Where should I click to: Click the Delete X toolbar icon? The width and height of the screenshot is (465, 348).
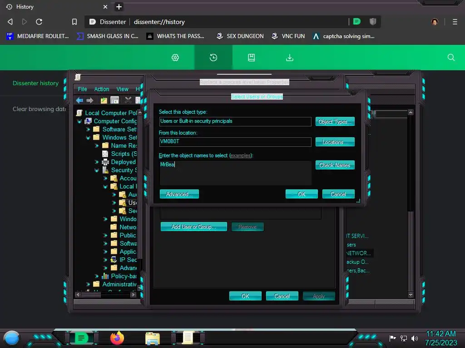point(128,100)
